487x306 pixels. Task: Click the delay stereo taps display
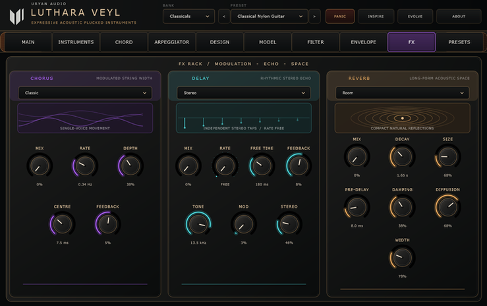(244, 118)
